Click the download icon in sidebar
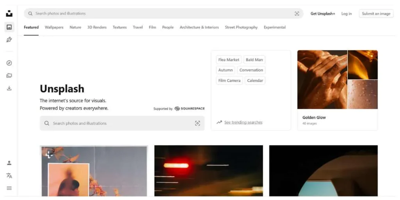Viewport: 400px width, 200px height. pyautogui.click(x=9, y=88)
